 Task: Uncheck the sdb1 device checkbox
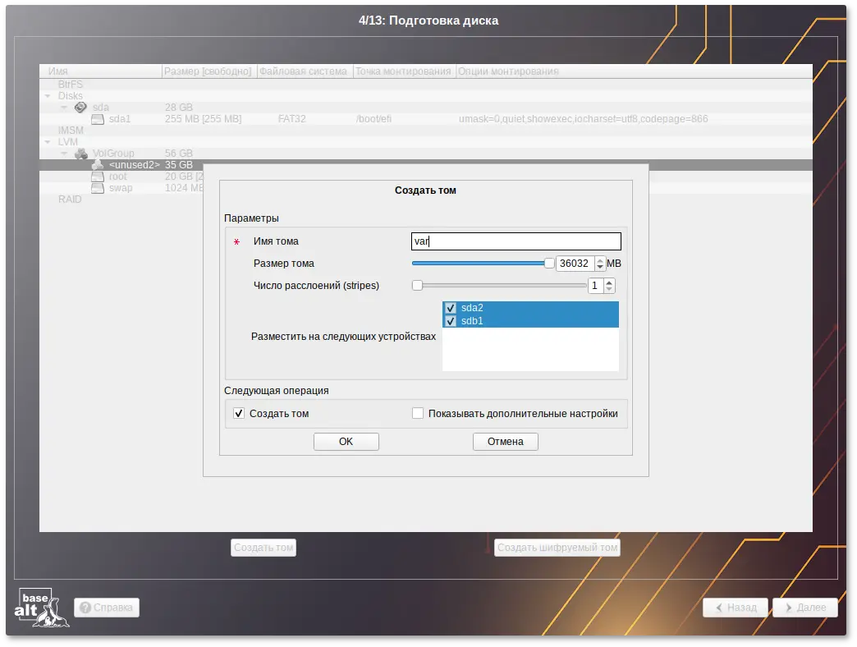(x=450, y=321)
